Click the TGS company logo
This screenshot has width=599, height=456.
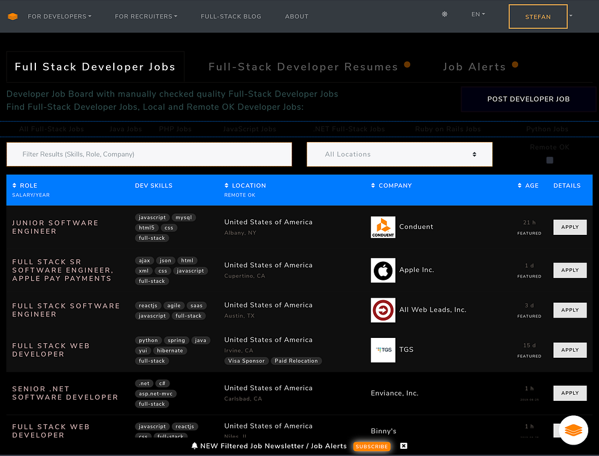click(x=383, y=350)
